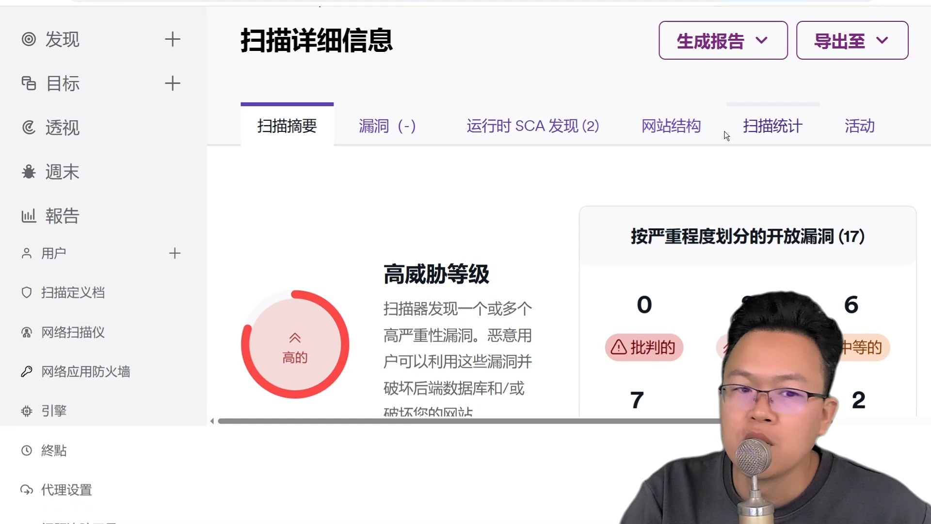Image resolution: width=931 pixels, height=524 pixels.
Task: Open the 导出至 dropdown
Action: click(x=852, y=40)
